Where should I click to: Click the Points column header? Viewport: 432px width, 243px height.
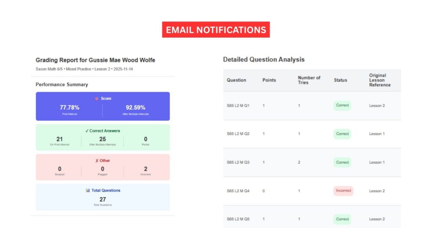click(x=269, y=80)
